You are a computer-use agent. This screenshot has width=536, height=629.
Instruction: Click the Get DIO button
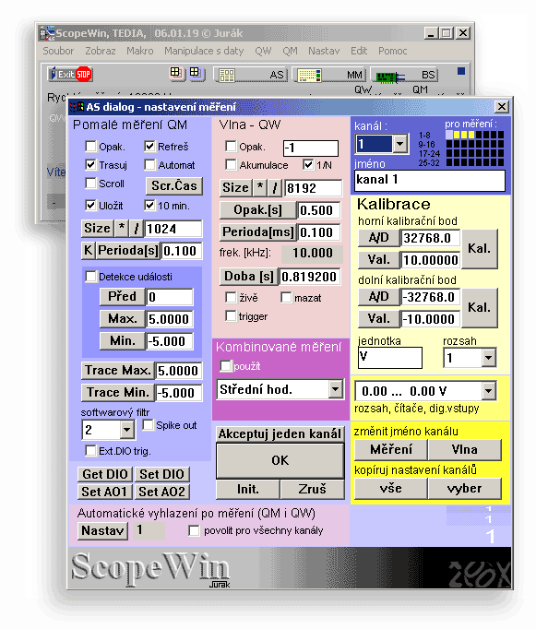pyautogui.click(x=105, y=474)
